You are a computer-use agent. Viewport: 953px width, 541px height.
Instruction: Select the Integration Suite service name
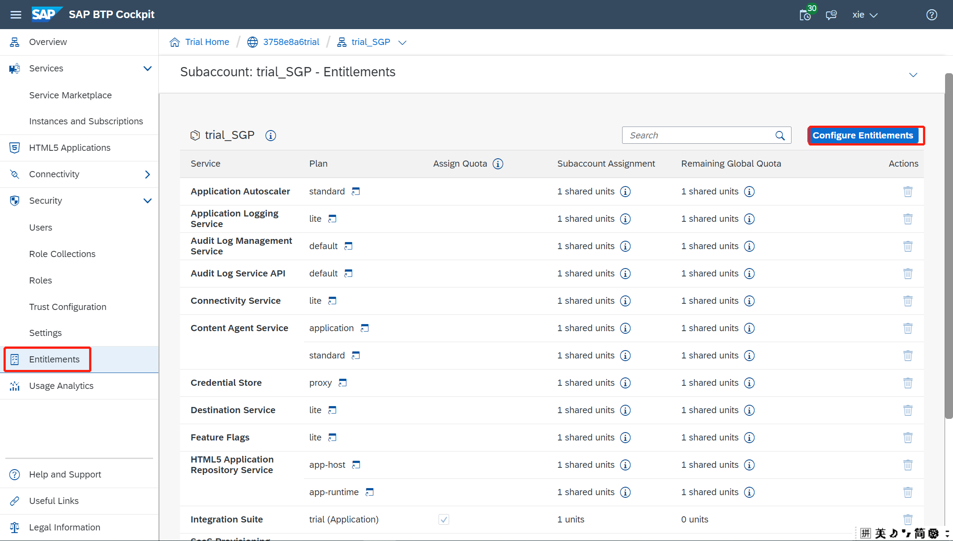coord(226,519)
